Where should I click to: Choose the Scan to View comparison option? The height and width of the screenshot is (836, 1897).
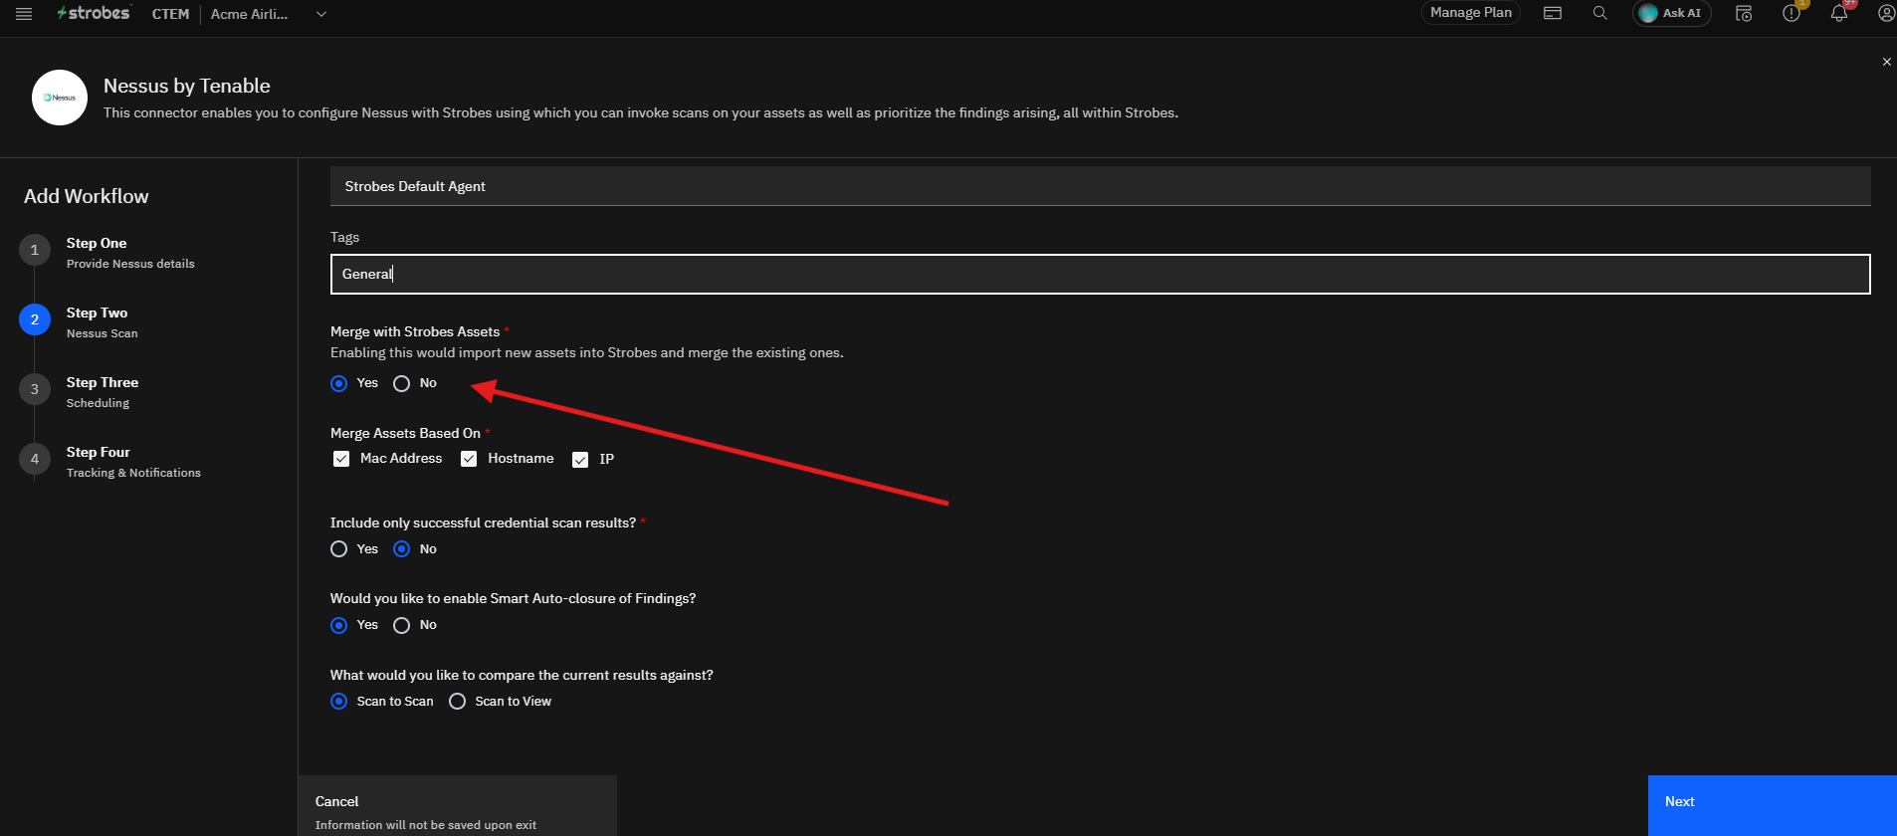[x=458, y=702]
